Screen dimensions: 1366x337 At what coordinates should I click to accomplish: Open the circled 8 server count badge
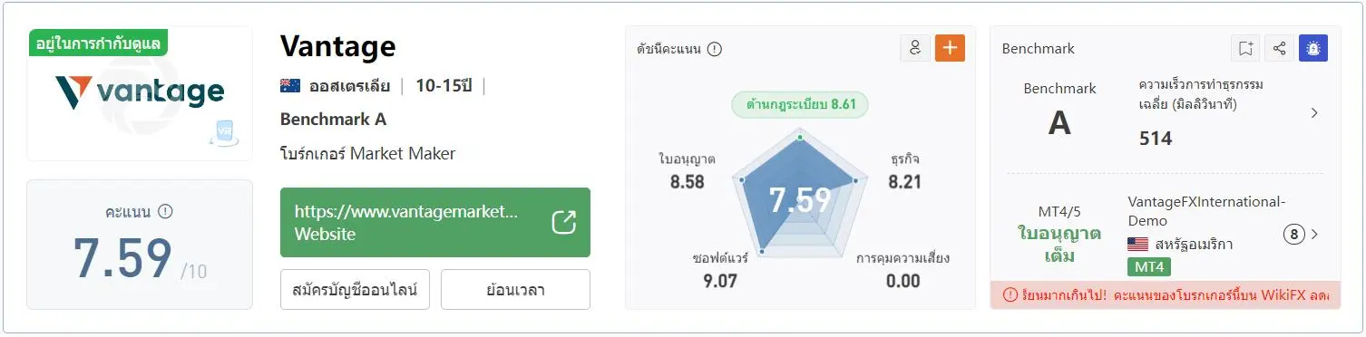click(1293, 235)
